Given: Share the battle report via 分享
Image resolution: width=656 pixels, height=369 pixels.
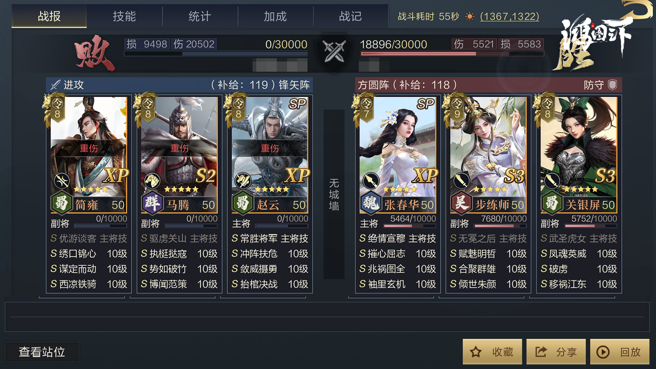Looking at the screenshot, I should coord(556,352).
